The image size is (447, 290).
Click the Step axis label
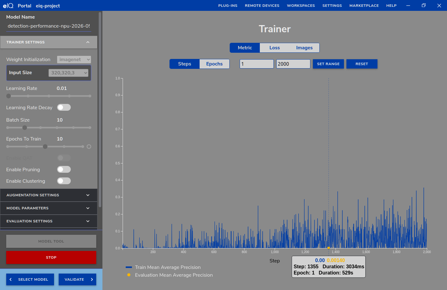click(275, 261)
